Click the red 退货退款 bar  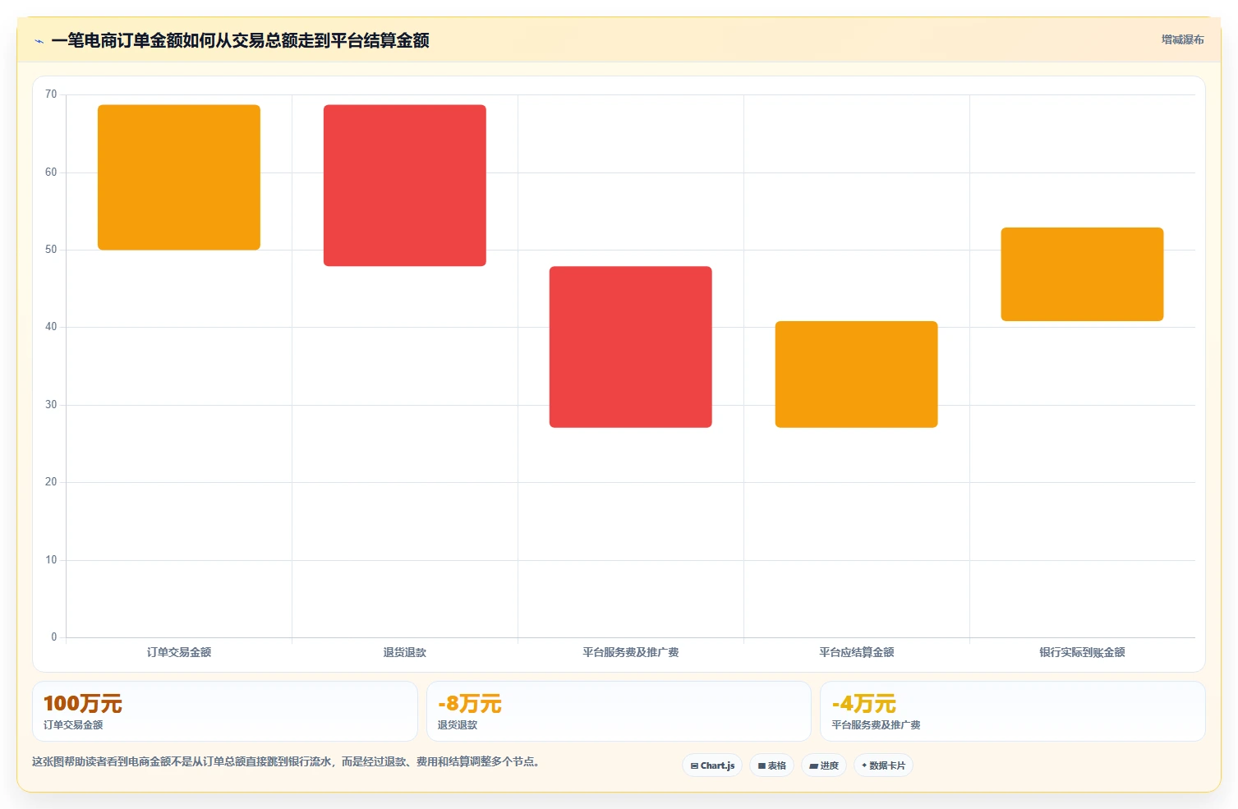(405, 186)
